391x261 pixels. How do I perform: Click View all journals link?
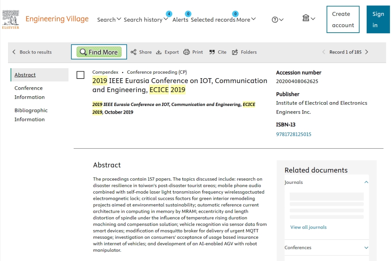click(308, 227)
